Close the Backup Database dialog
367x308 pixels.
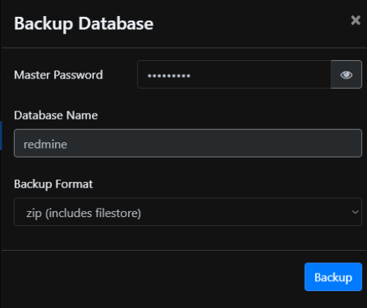point(355,21)
